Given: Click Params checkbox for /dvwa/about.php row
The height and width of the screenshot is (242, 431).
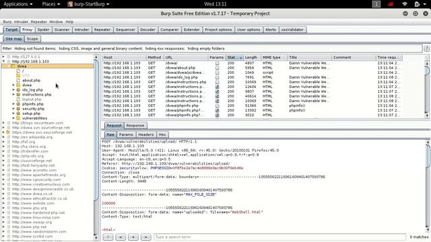Looking at the screenshot, I should 217,68.
